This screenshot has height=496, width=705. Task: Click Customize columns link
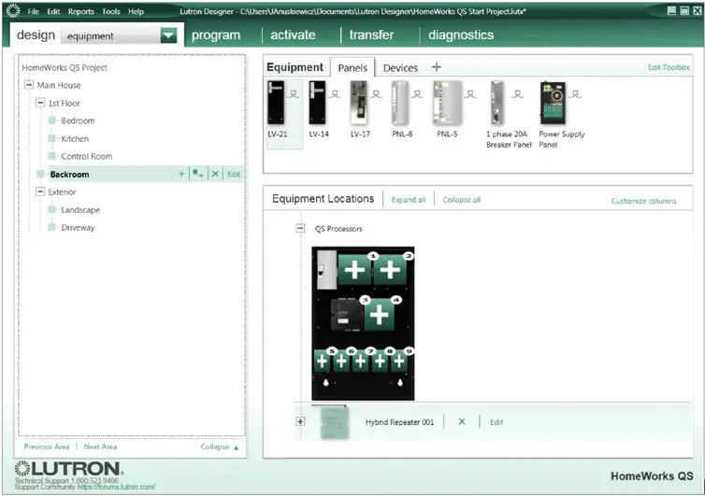pyautogui.click(x=643, y=201)
